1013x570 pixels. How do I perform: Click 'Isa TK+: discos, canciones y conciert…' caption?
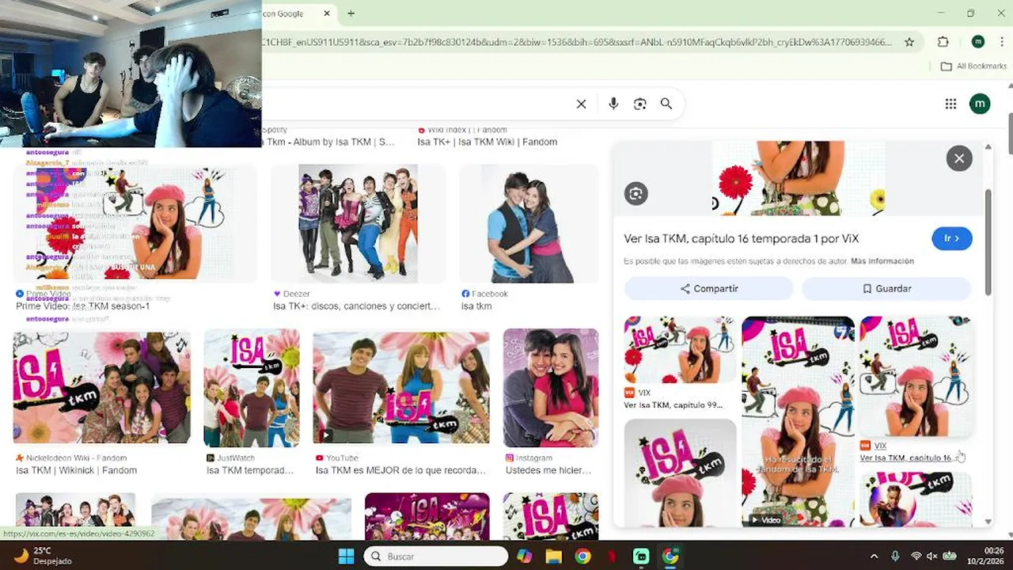point(356,306)
